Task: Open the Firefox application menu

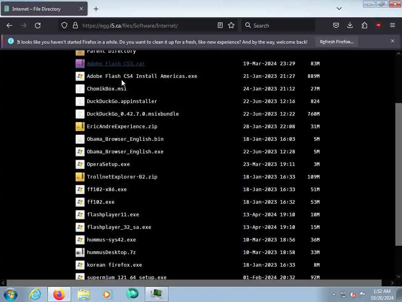Action: tap(393, 25)
